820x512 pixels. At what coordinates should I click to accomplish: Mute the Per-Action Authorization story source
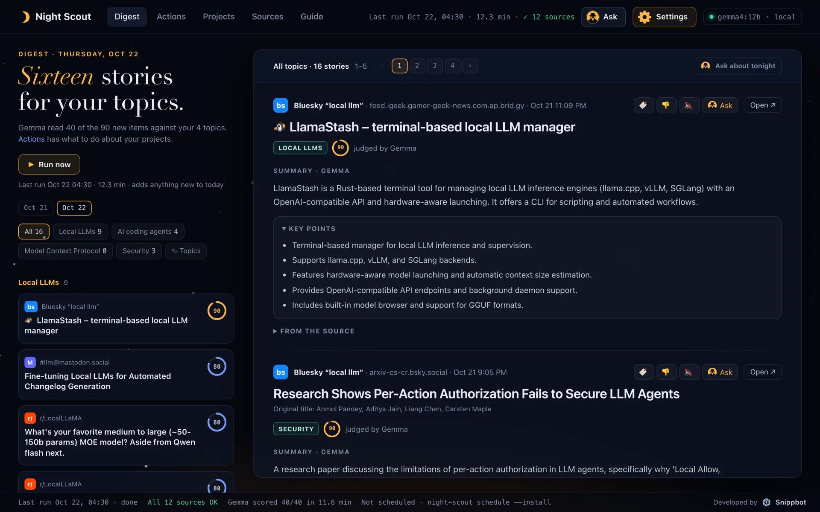click(689, 372)
